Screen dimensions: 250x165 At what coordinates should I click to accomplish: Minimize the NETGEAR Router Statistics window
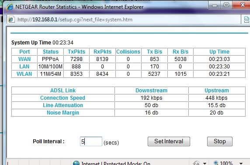215,5
